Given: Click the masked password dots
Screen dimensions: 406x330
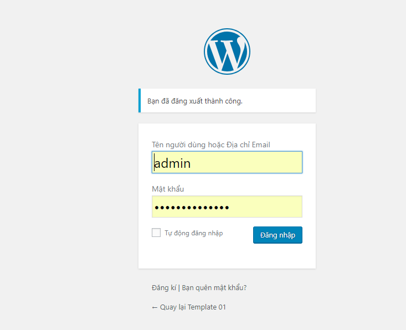Looking at the screenshot, I should coord(192,207).
